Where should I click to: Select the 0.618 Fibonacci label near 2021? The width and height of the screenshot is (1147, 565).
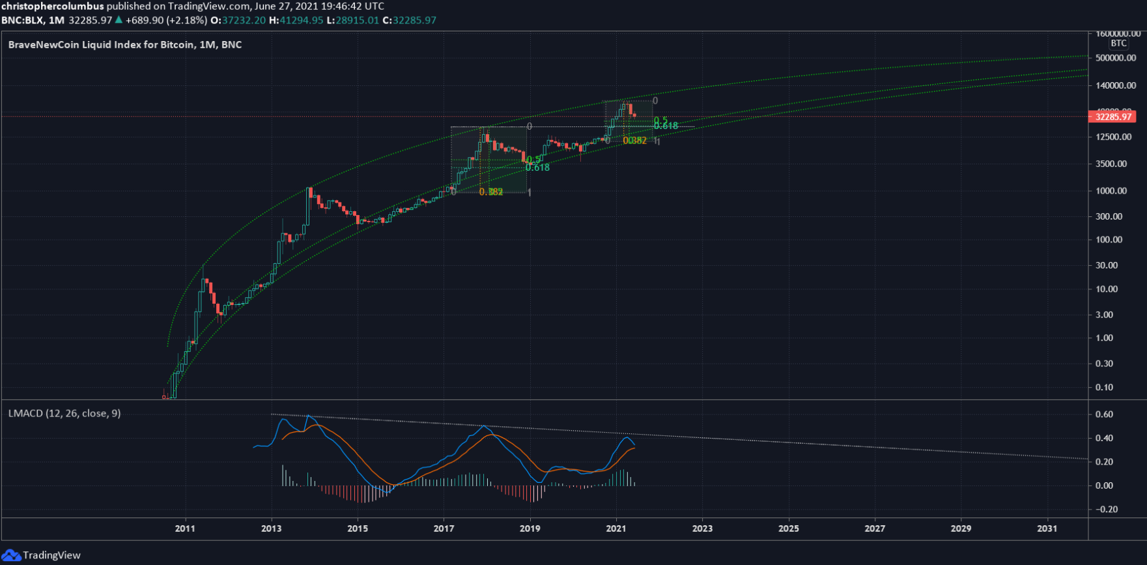point(666,126)
